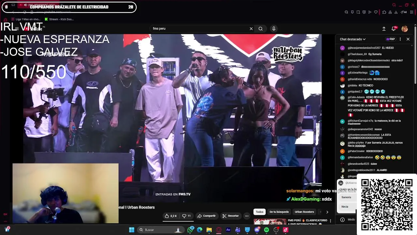
Task: Click in the 'fms peru' search field
Action: tap(199, 29)
